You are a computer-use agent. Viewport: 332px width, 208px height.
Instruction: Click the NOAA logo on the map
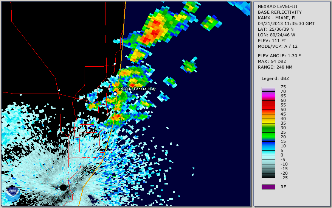pos(13,194)
